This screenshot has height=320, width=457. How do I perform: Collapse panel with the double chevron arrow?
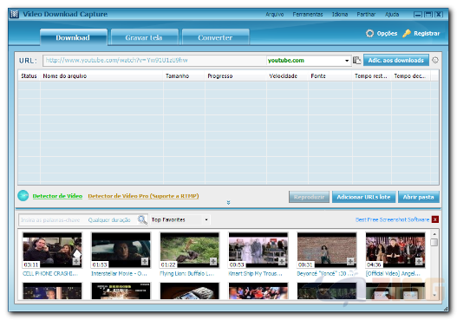pos(229,203)
